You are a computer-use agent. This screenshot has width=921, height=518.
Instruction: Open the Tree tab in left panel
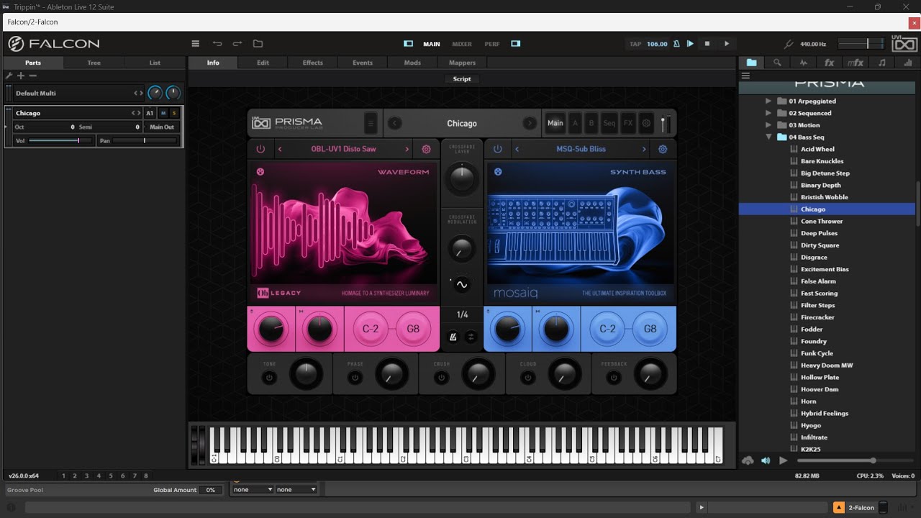coord(94,63)
